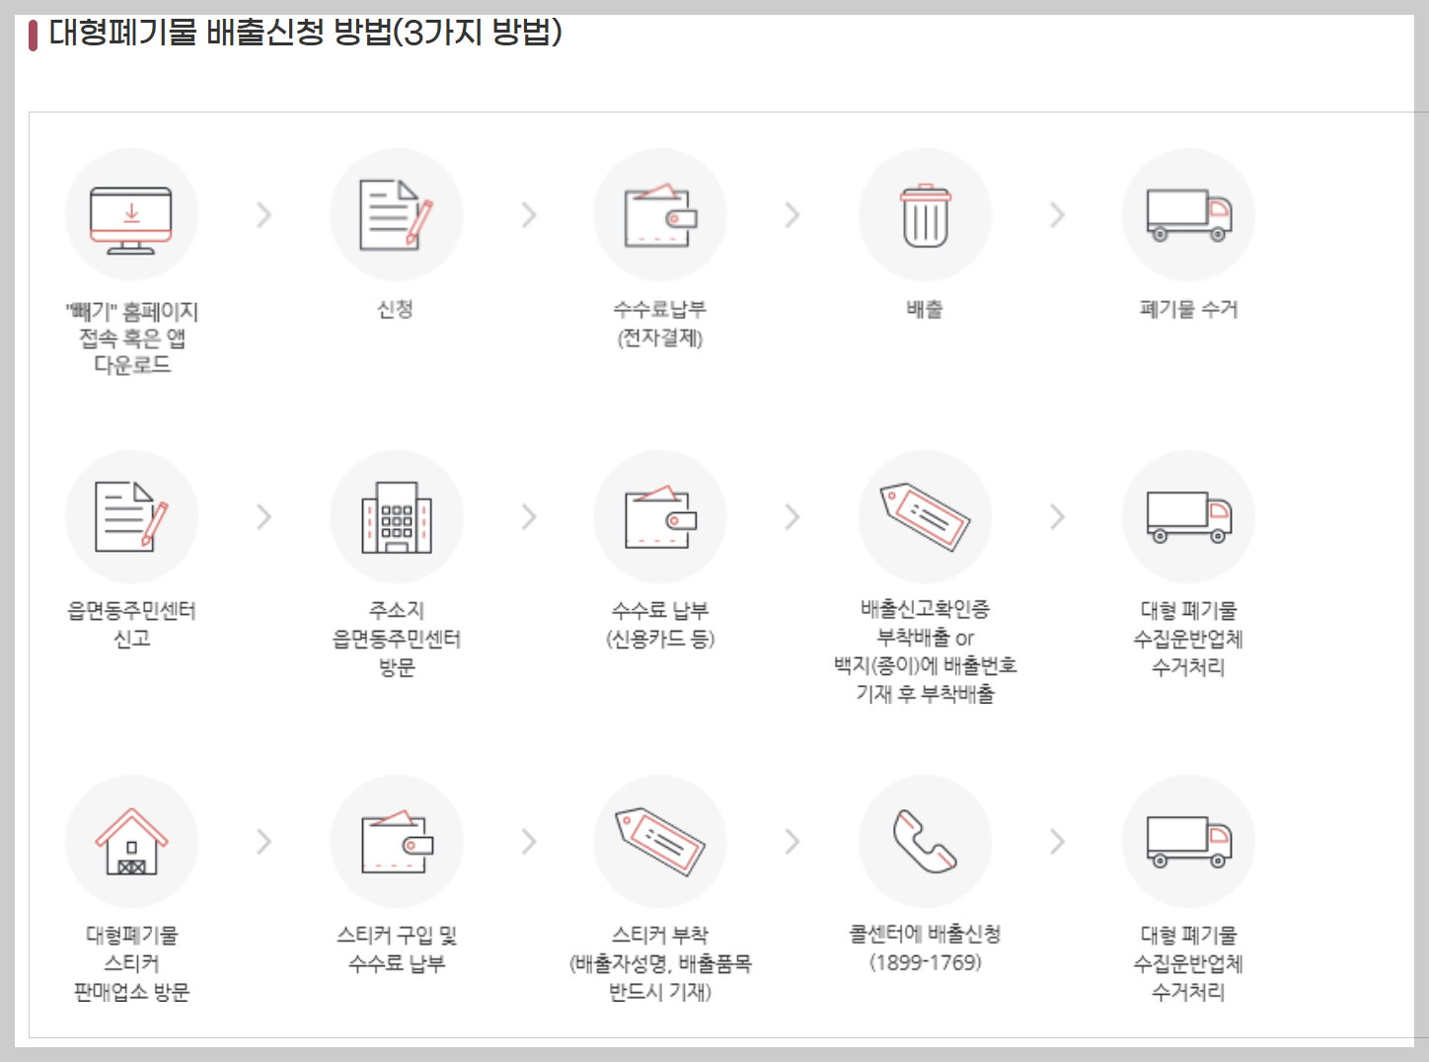Screen dimensions: 1429x1062
Task: Select the tag icon for 스티커 부착 step
Action: coord(659,841)
